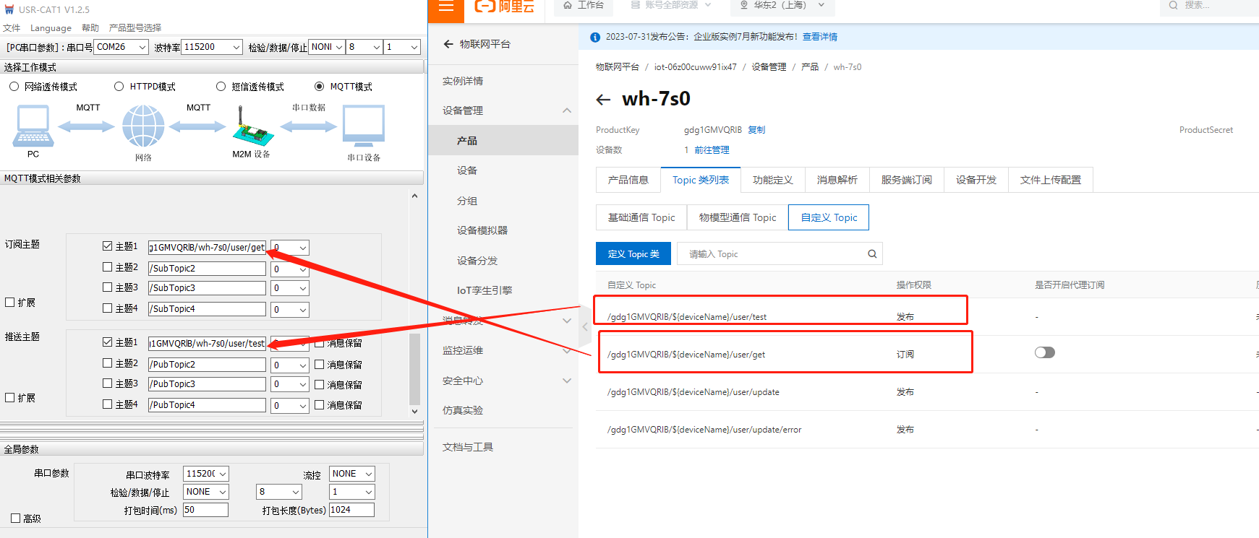Click the 定义 Topic 类 button
Viewport: 1259px width, 538px height.
[x=633, y=254]
